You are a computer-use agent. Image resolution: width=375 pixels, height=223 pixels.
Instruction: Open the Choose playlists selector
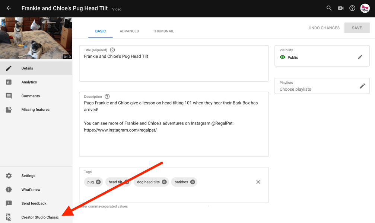[322, 86]
